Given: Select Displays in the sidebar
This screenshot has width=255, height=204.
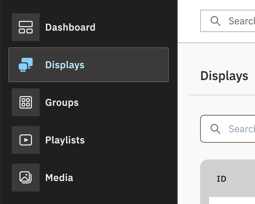Looking at the screenshot, I should 89,65.
